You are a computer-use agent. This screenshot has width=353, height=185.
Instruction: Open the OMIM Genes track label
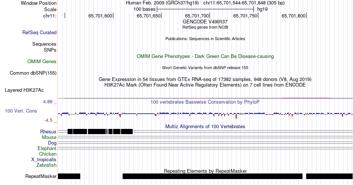(42, 61)
